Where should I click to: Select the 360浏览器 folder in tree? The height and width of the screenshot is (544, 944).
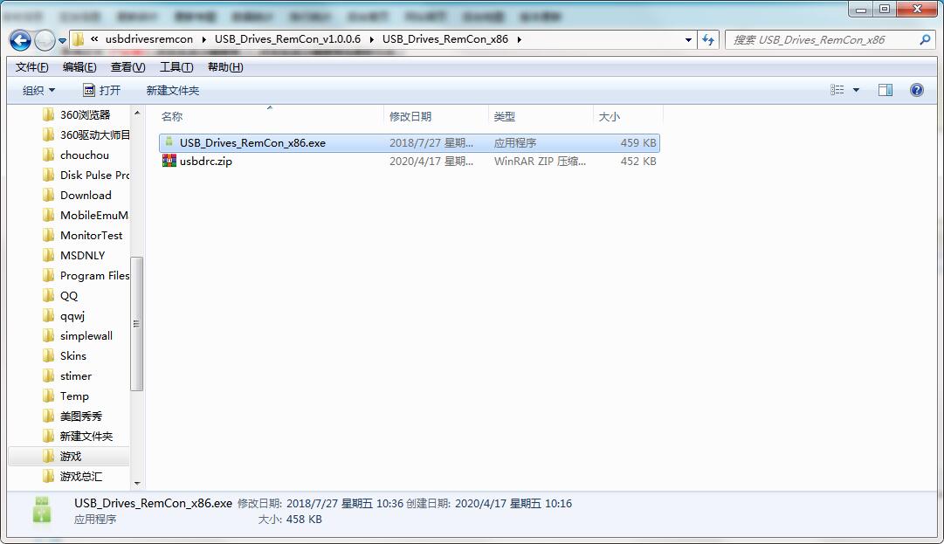(85, 115)
